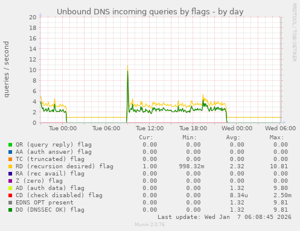Click the RD flag average value 2.32
This screenshot has height=231, width=300.
coord(237,166)
